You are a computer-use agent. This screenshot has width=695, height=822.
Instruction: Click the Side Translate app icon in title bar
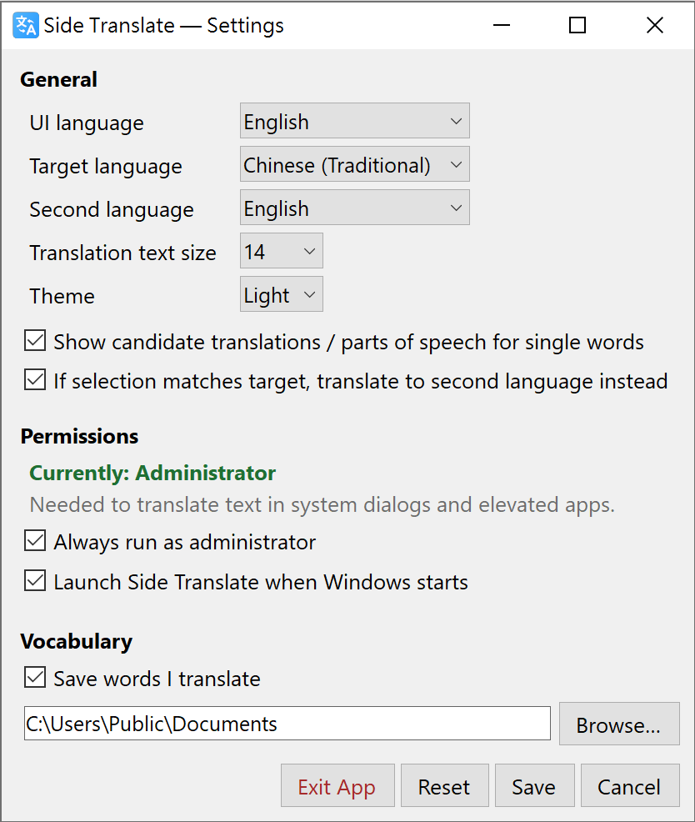click(26, 25)
